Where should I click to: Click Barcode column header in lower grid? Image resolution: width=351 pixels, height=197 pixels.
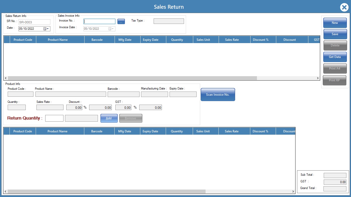point(97,131)
